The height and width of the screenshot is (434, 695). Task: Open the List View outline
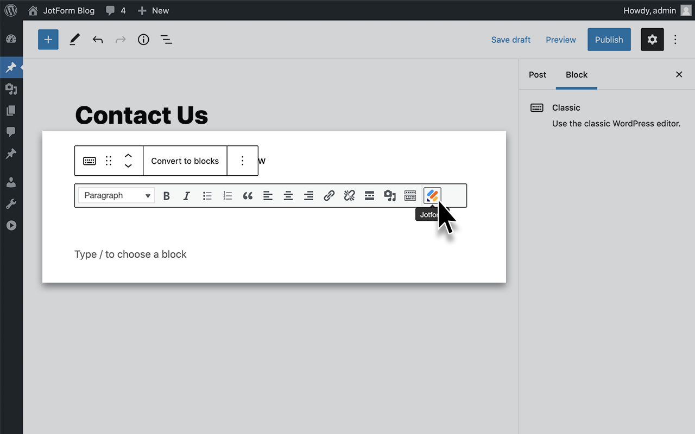pyautogui.click(x=166, y=40)
